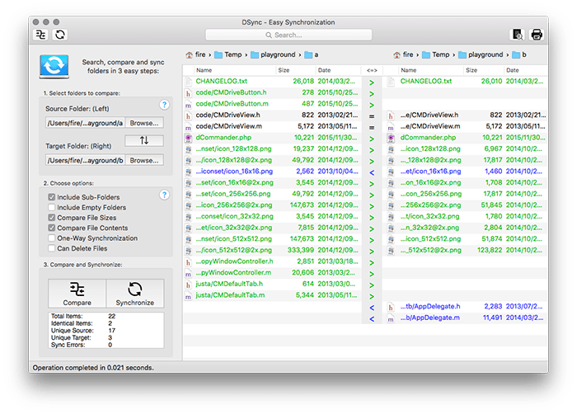577x414 pixels.
Task: Click the php file icon of left dCommander.php
Action: [x=189, y=138]
